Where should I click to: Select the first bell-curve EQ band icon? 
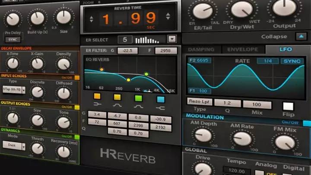117,105
